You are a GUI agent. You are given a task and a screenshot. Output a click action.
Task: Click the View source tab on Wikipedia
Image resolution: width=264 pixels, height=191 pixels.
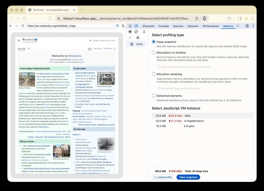coord(97,48)
